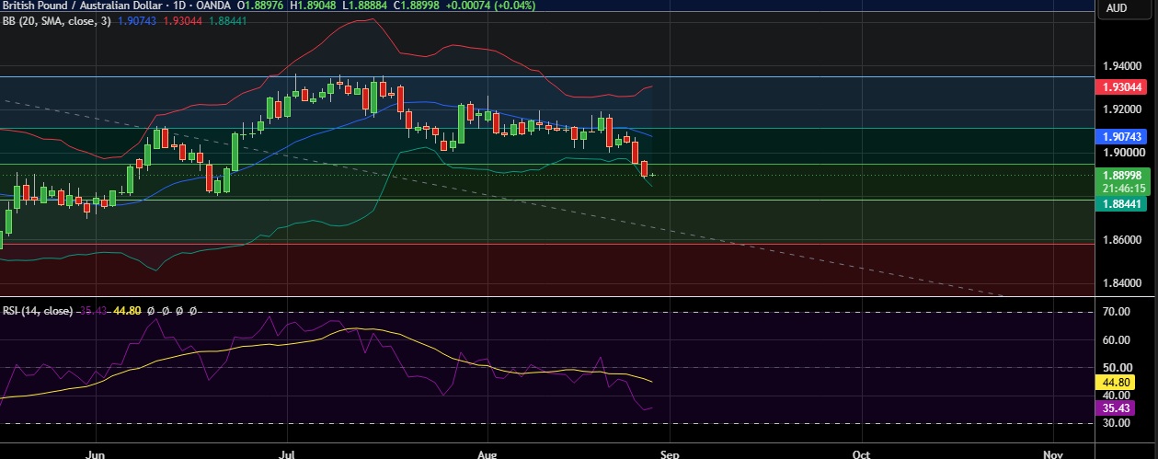This screenshot has width=1158, height=459.
Task: Click the BB lower value 1.88441 in legend
Action: point(227,20)
